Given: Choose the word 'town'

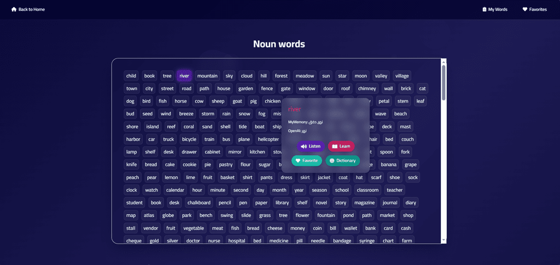Looking at the screenshot, I should coord(131,89).
